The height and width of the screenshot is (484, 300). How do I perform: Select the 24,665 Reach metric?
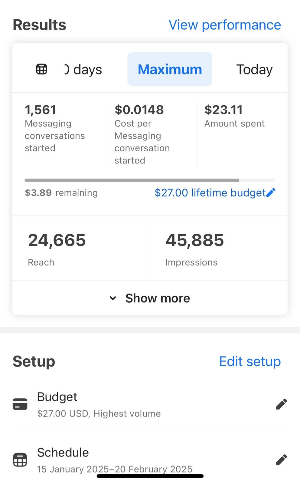57,248
